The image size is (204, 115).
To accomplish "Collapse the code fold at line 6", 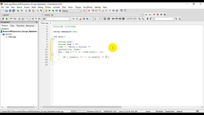I will coord(52,39).
